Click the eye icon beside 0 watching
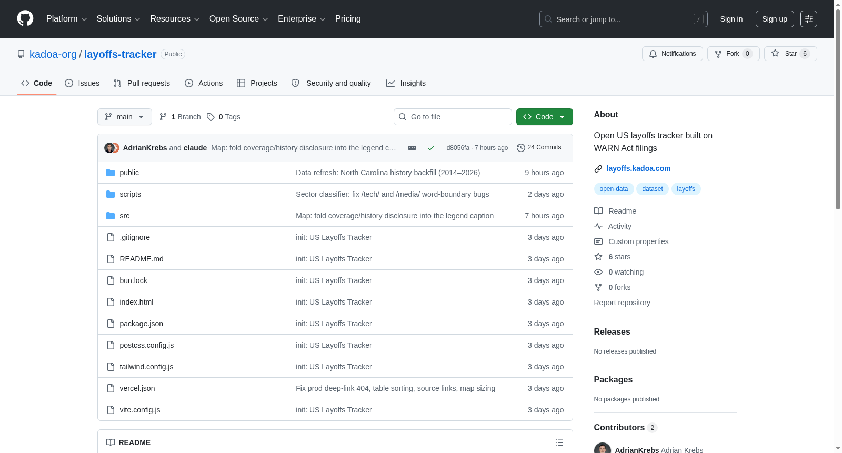 tap(598, 272)
